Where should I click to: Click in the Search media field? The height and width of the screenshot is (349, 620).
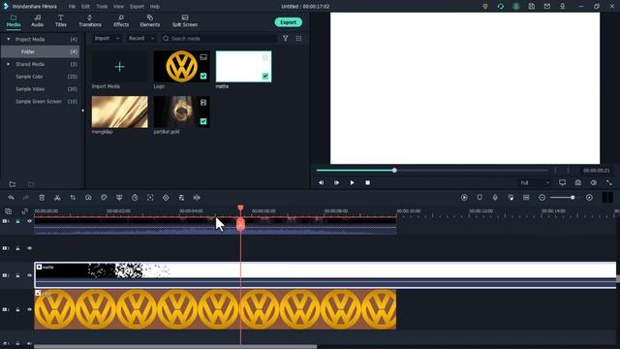(220, 39)
